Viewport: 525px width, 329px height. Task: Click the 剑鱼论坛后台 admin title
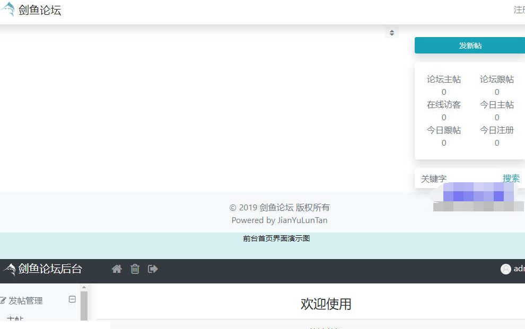click(x=50, y=269)
